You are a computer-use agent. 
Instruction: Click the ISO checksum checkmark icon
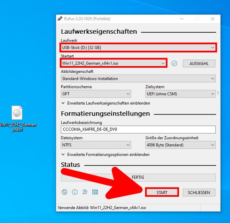[174, 63]
